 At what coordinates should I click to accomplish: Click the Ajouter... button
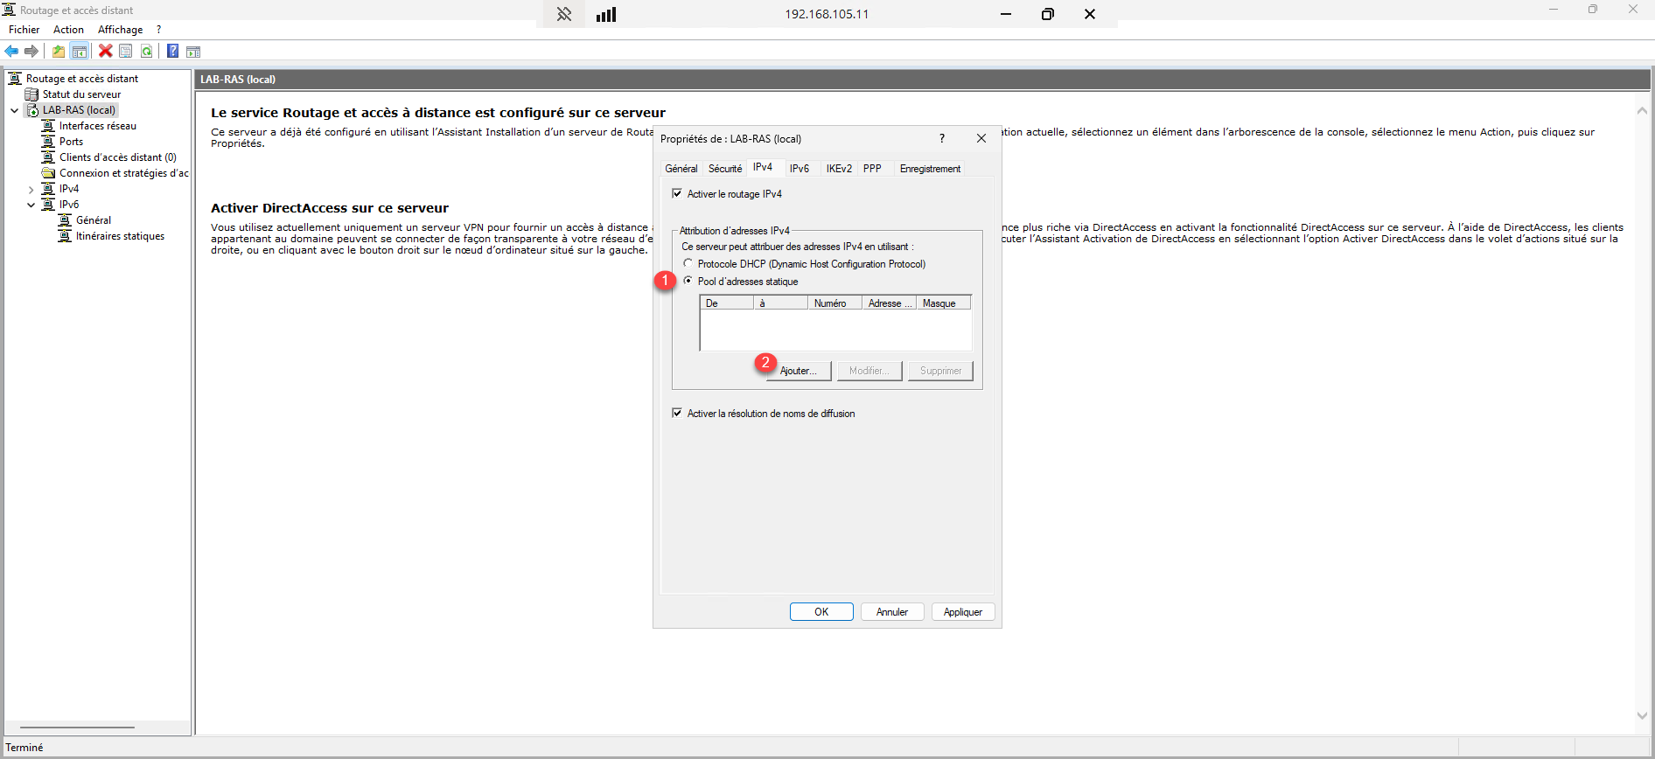coord(798,371)
